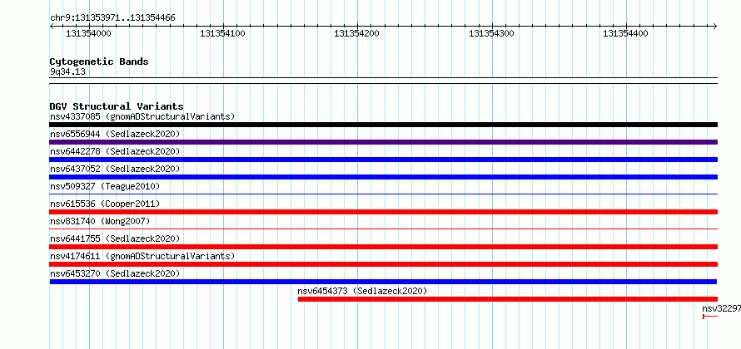
Task: Click the red bar for nsv6441755
Action: (x=383, y=247)
